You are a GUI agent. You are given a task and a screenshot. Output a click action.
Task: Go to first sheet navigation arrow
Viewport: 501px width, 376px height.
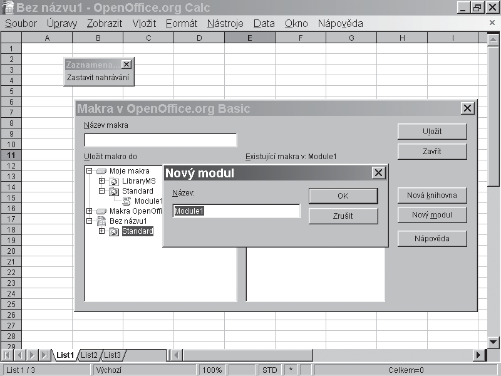coord(8,355)
